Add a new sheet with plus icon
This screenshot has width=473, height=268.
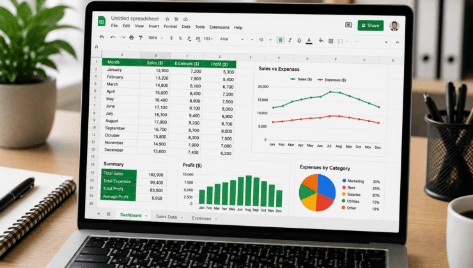[x=98, y=214]
